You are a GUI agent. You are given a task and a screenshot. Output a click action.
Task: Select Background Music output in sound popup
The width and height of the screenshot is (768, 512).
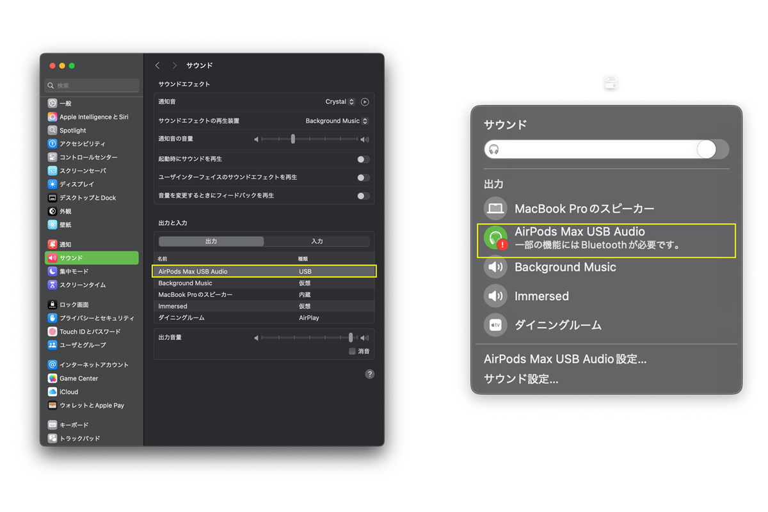[x=607, y=267]
